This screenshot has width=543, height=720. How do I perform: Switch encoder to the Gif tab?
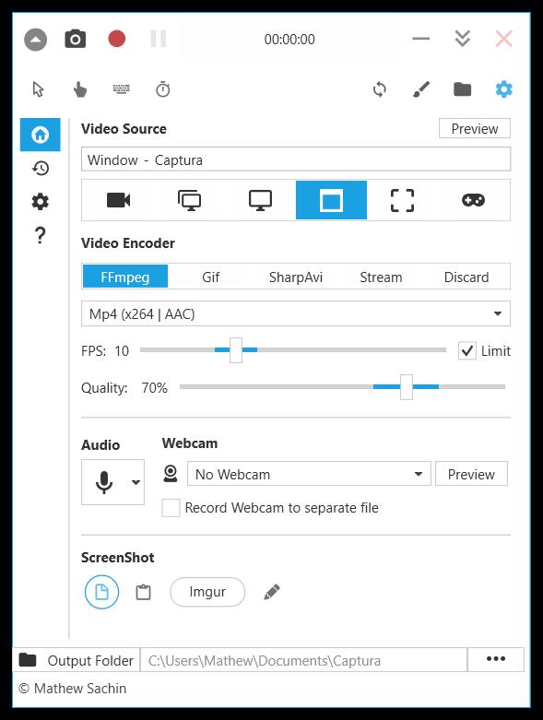(x=211, y=277)
